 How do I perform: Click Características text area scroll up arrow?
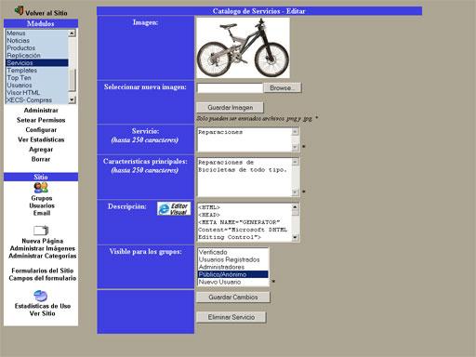pos(296,162)
